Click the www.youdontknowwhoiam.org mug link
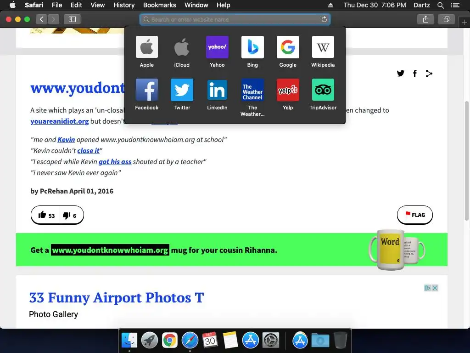Screen dimensions: 470x353 coord(110,250)
